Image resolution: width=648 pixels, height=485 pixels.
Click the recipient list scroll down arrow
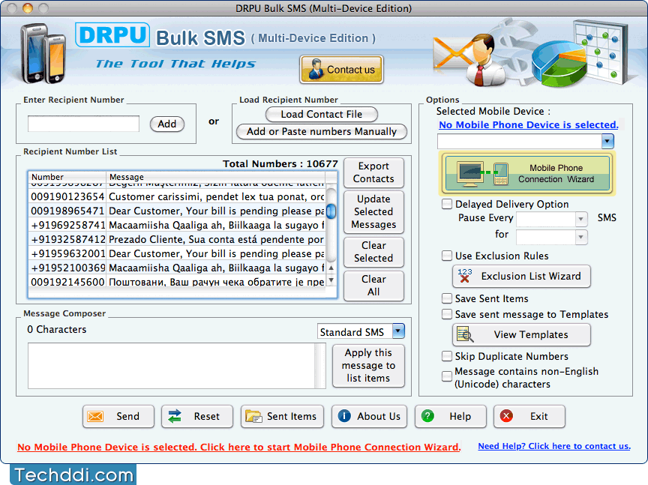click(x=331, y=280)
